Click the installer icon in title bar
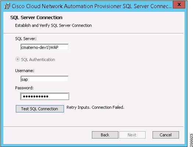The width and height of the screenshot is (193, 147). click(x=7, y=6)
